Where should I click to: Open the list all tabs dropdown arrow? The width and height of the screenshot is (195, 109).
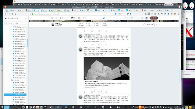coord(179,10)
